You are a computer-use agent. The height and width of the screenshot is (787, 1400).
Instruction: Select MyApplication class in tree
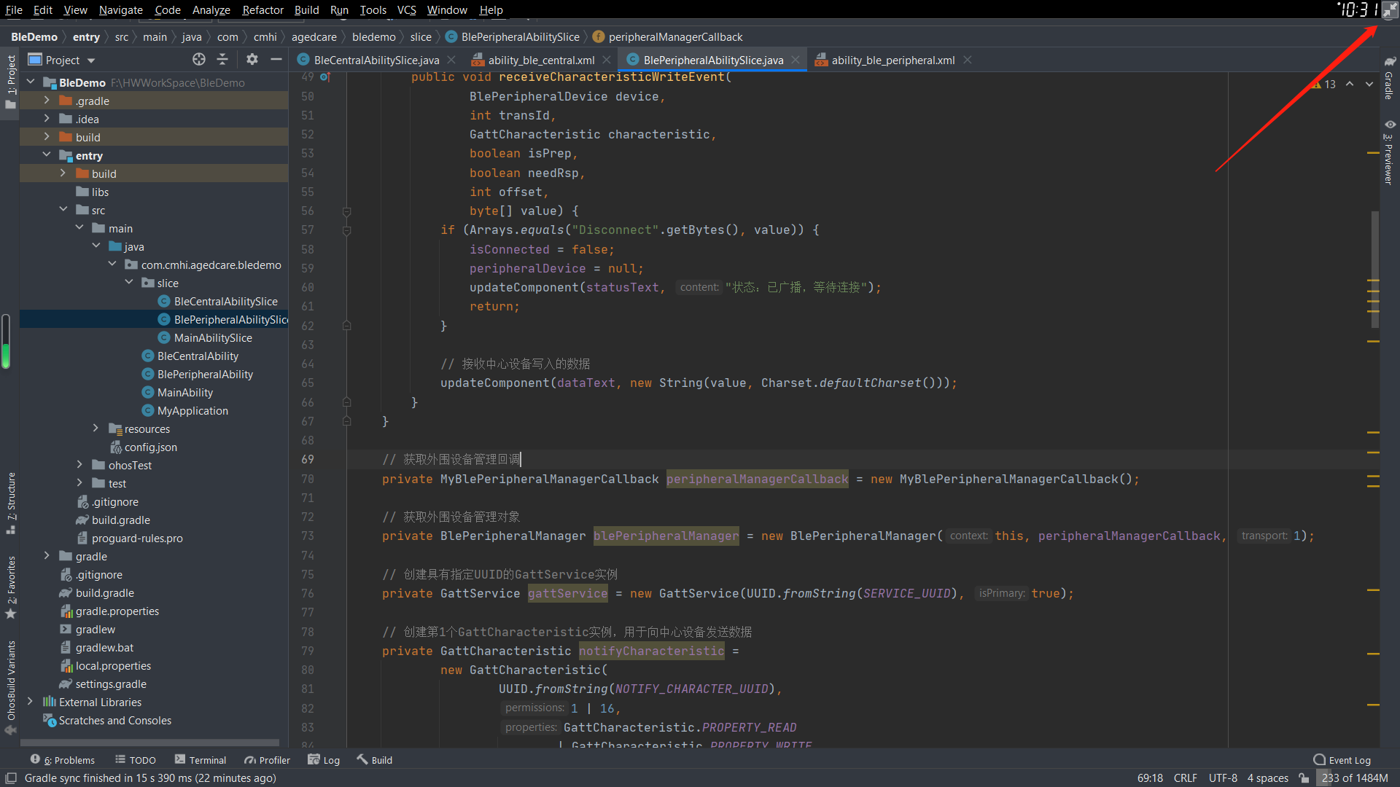tap(192, 410)
